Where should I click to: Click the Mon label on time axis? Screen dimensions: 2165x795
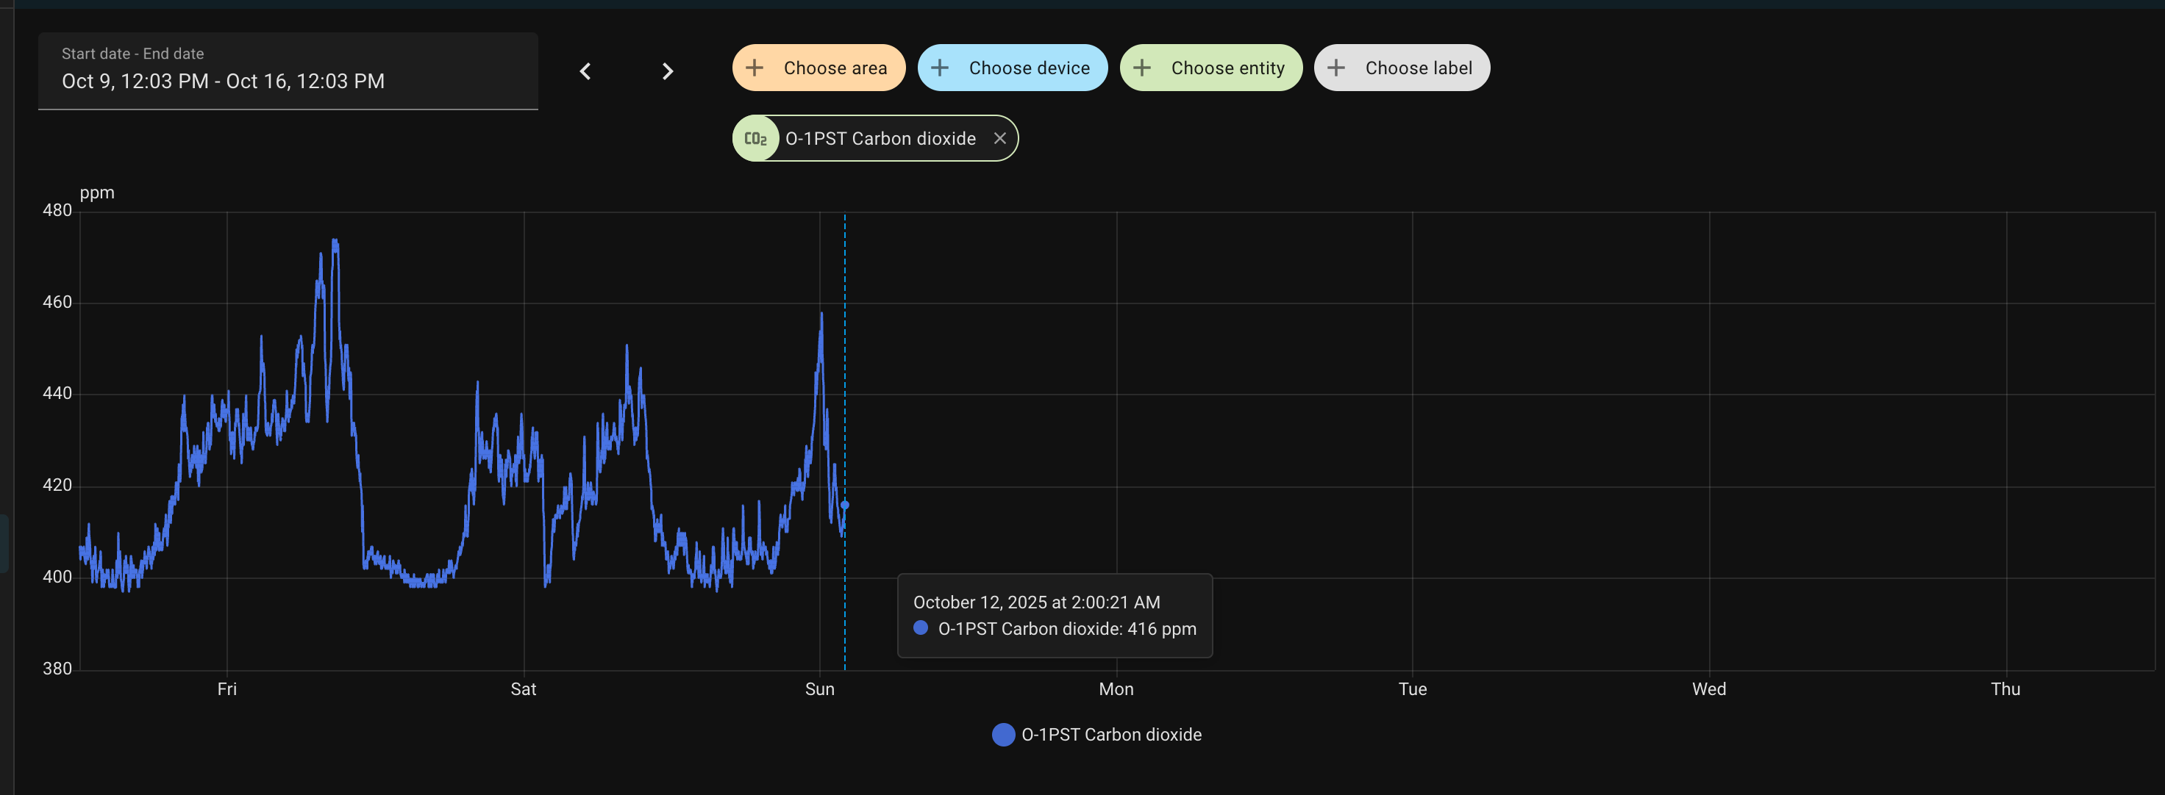click(x=1116, y=689)
